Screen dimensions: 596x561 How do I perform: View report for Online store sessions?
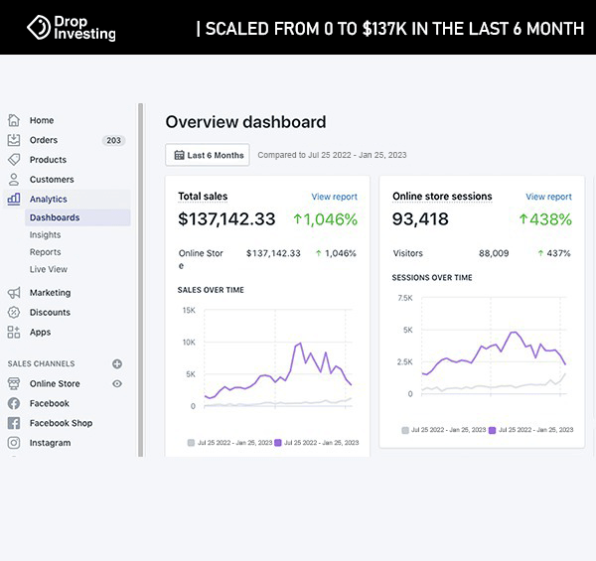(548, 197)
